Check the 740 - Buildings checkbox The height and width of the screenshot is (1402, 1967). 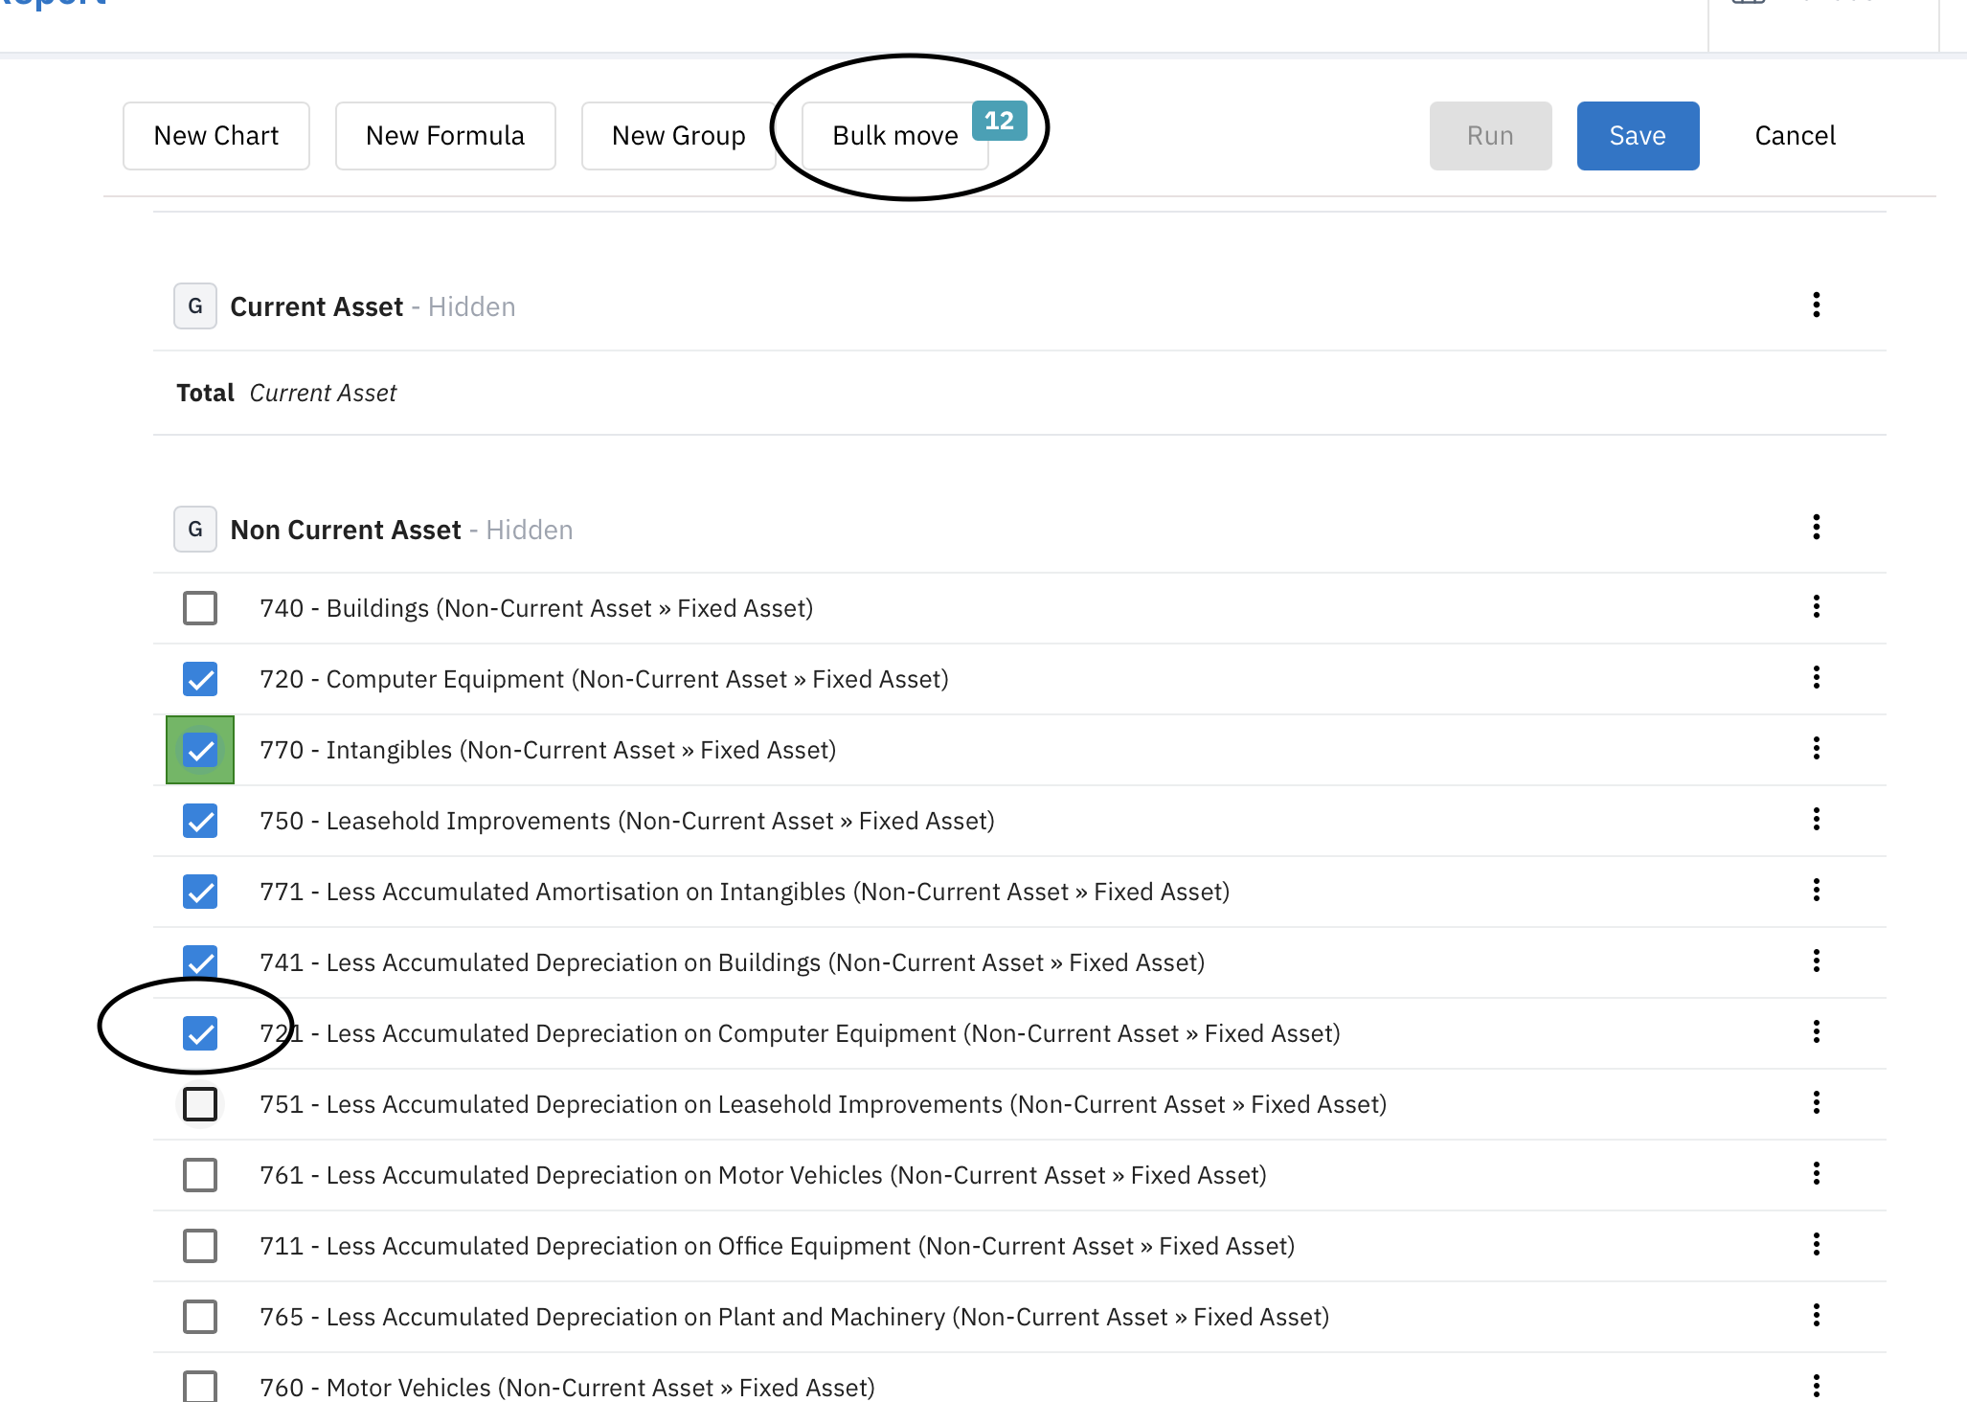coord(200,608)
